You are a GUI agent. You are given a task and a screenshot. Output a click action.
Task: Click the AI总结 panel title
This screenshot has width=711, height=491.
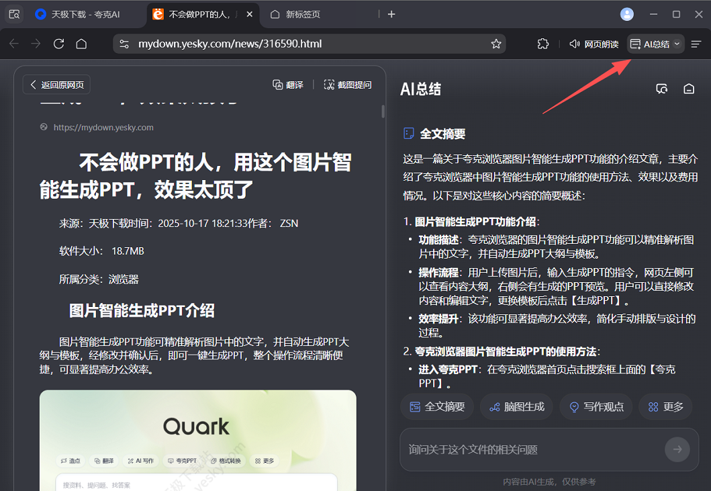(420, 89)
